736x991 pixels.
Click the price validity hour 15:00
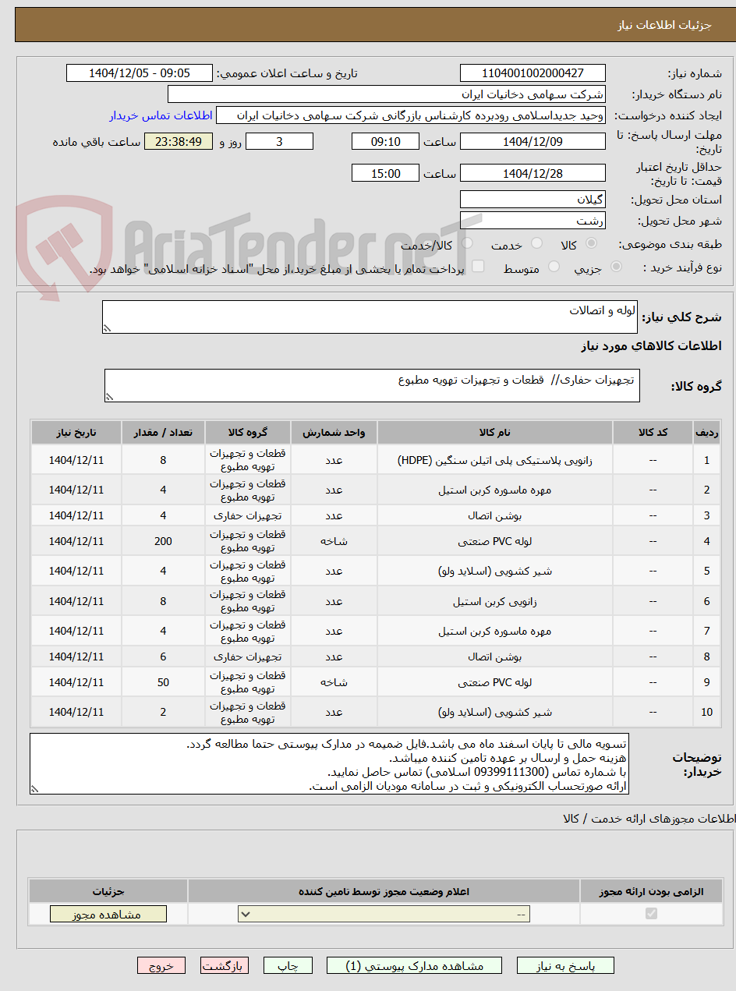(x=385, y=173)
